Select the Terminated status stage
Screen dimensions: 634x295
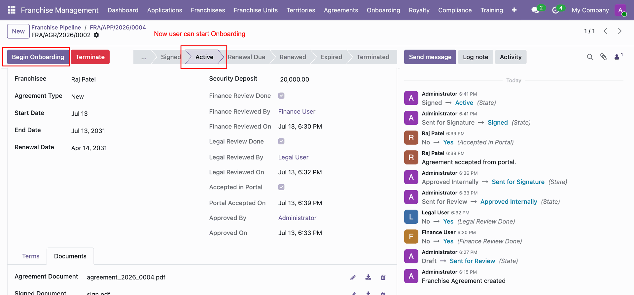tap(373, 57)
